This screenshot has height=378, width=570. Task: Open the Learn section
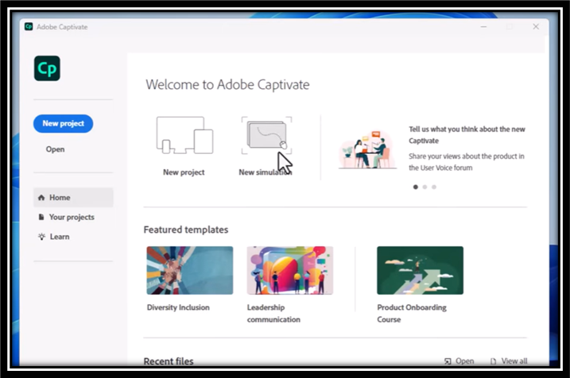tap(59, 237)
